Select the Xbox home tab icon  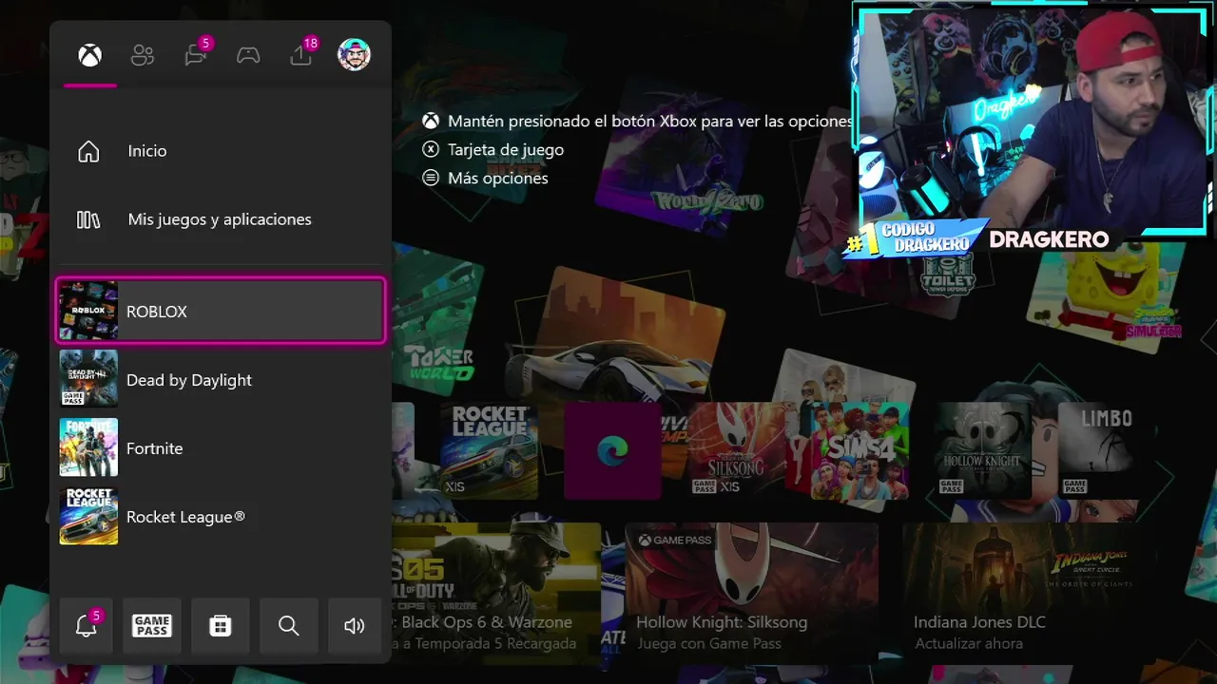90,55
